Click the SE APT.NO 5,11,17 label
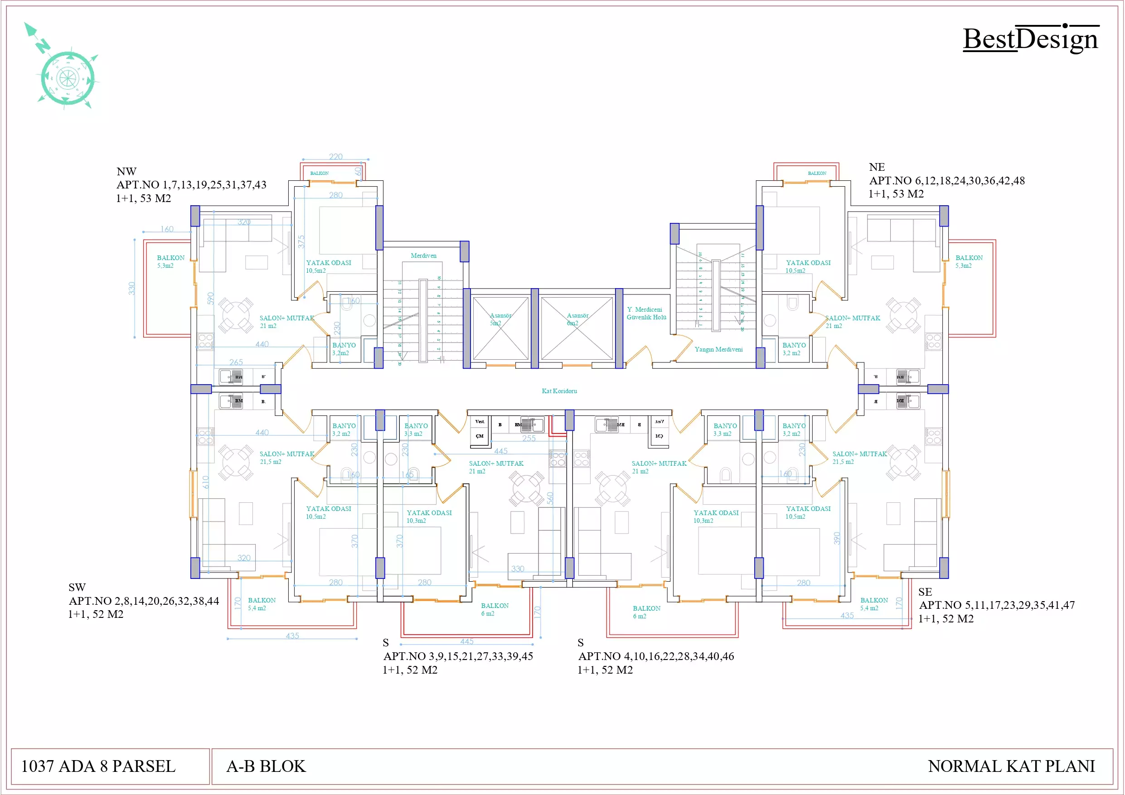Image resolution: width=1125 pixels, height=795 pixels. click(x=996, y=605)
